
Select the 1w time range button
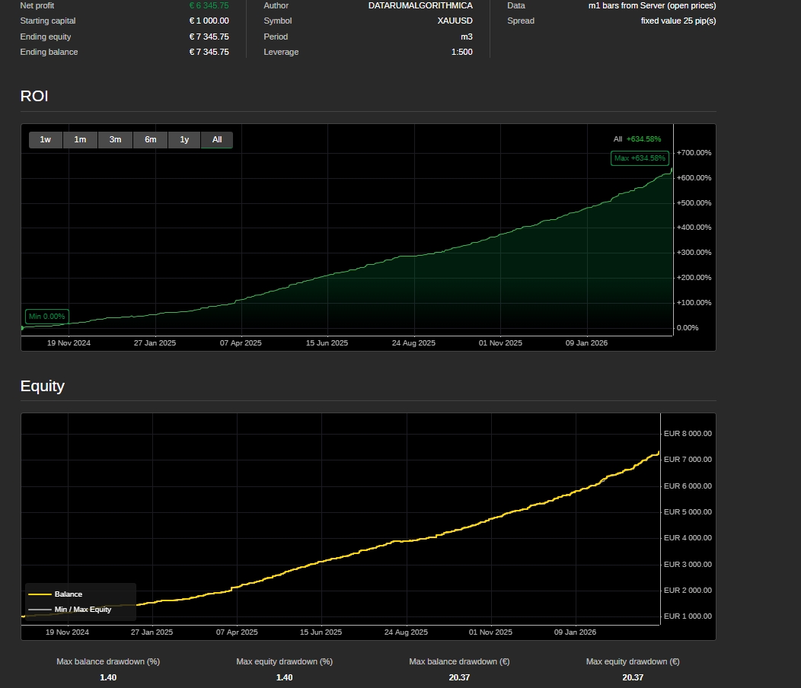click(46, 140)
